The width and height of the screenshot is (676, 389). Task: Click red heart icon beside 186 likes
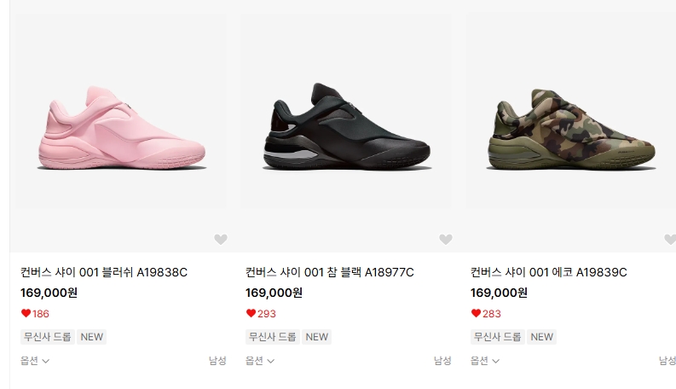[x=26, y=313]
